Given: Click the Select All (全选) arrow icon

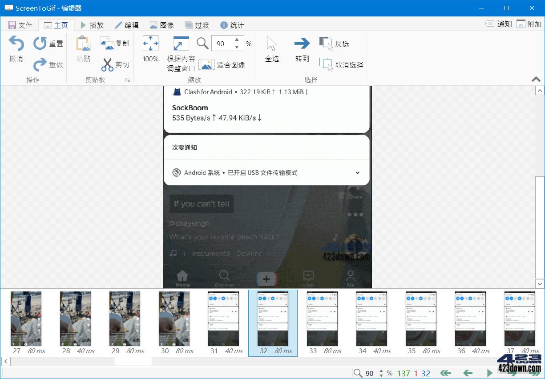Looking at the screenshot, I should 271,43.
